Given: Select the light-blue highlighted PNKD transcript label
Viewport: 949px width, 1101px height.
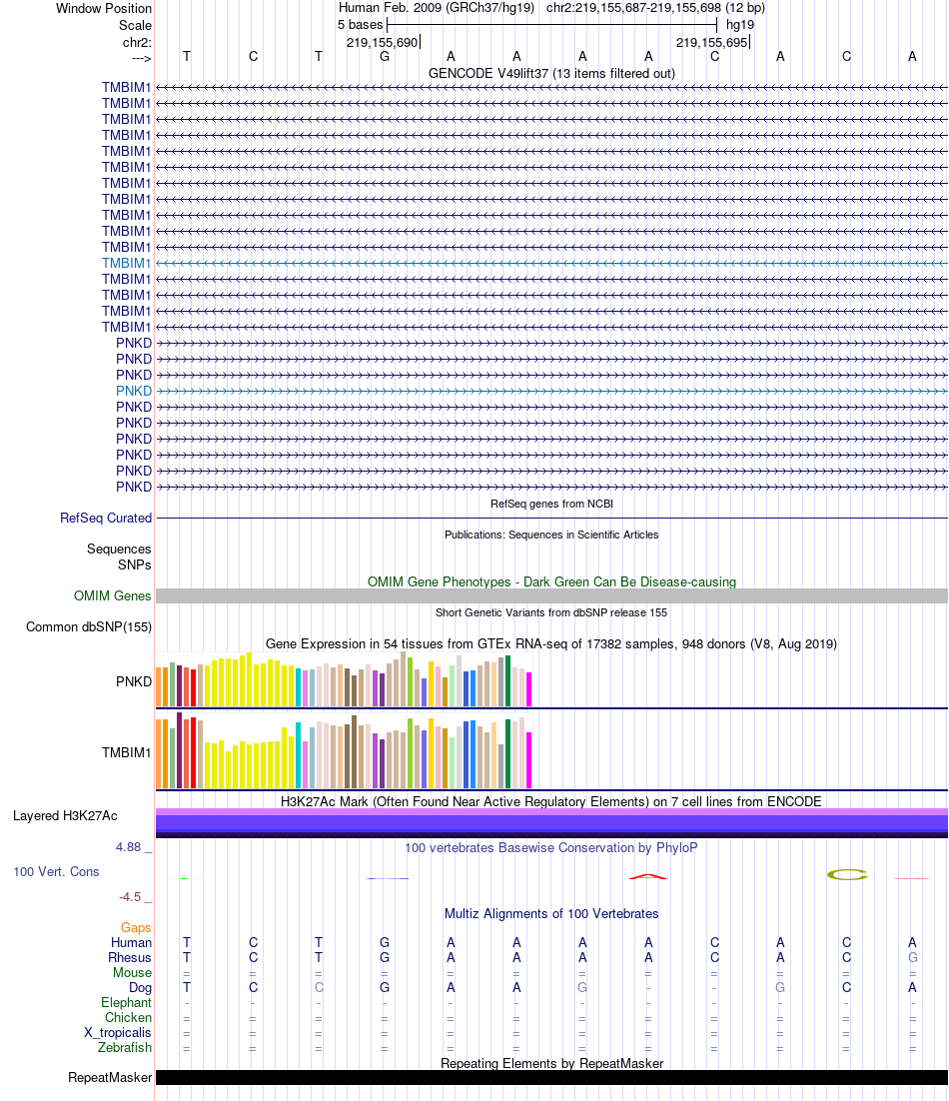Looking at the screenshot, I should click(x=134, y=391).
